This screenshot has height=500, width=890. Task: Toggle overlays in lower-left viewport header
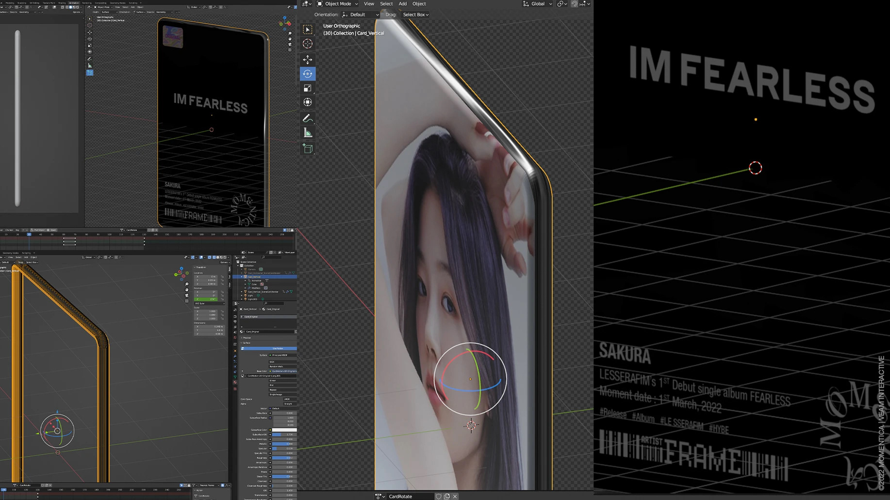[x=201, y=257]
